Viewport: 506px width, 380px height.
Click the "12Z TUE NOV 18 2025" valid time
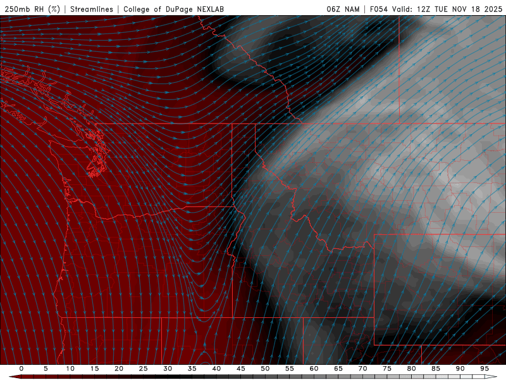click(x=460, y=9)
